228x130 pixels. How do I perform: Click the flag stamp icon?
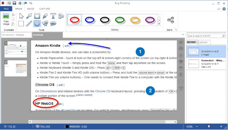(x=181, y=68)
